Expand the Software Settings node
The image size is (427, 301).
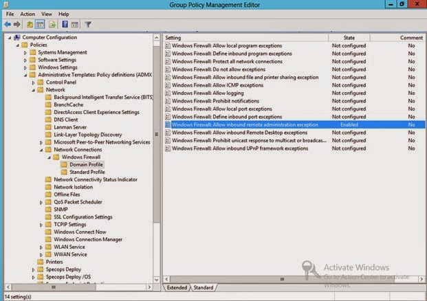point(25,60)
